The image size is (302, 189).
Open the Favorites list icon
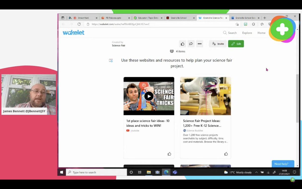pos(262,24)
